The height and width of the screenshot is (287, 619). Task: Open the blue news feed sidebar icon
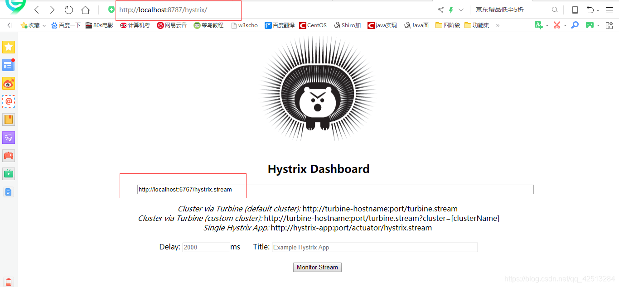(9, 65)
